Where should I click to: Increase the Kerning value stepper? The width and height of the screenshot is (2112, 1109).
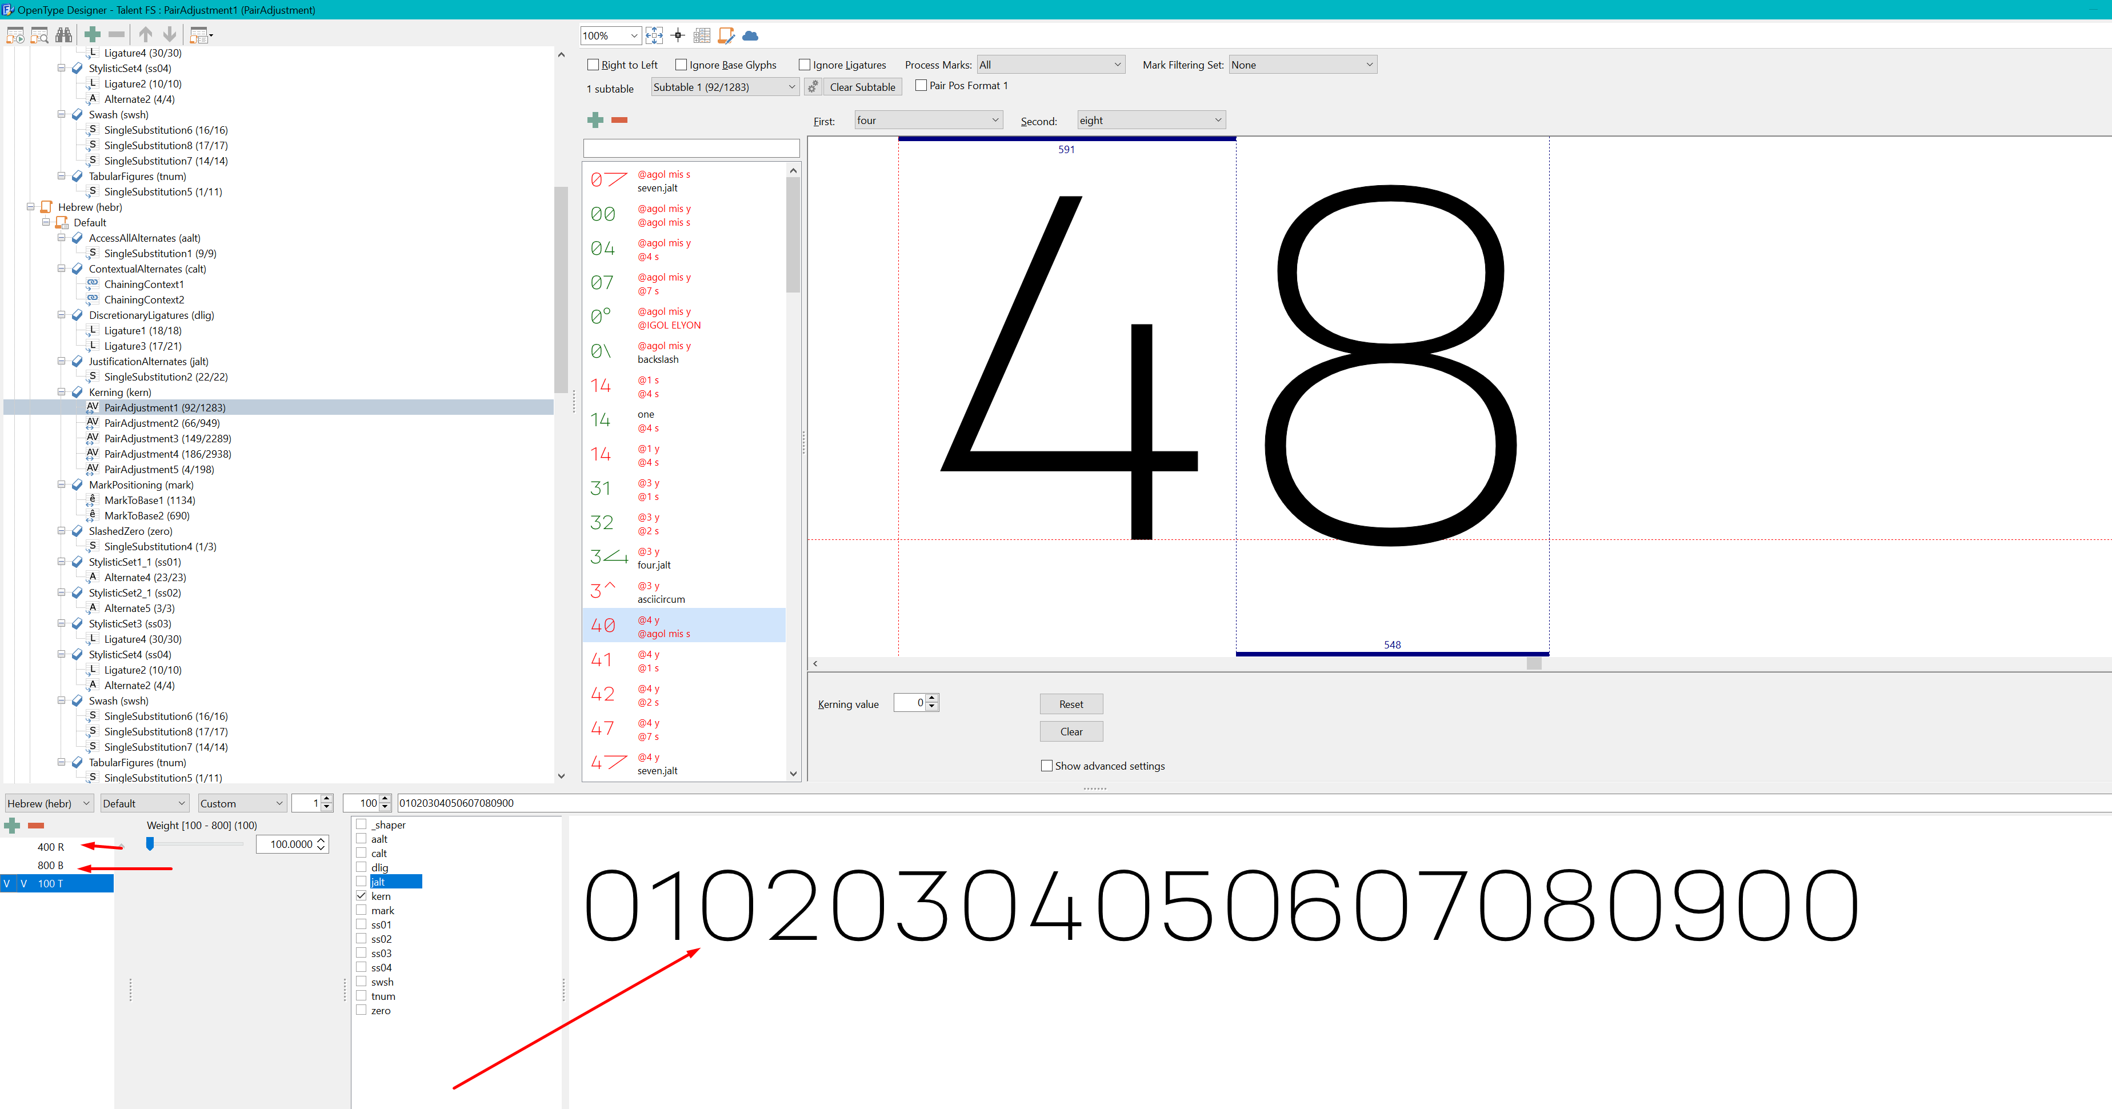932,698
